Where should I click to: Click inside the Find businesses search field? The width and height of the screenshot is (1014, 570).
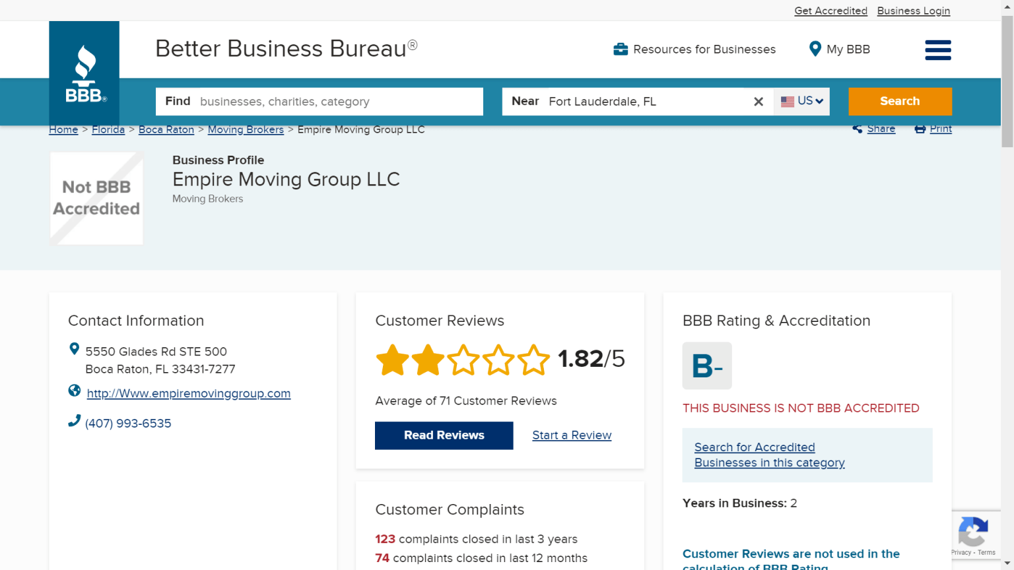click(330, 102)
